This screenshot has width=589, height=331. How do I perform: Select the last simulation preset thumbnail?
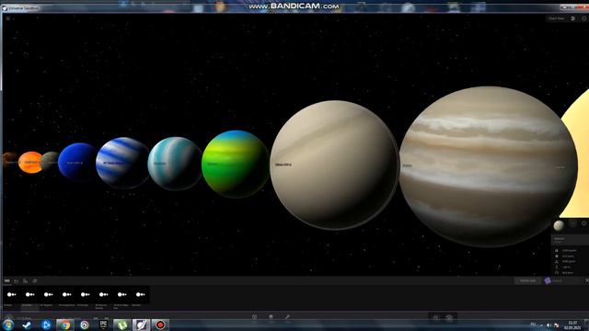141,294
